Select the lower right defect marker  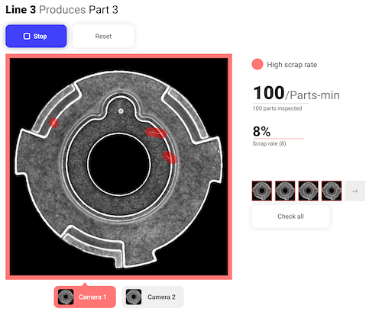[x=170, y=157]
